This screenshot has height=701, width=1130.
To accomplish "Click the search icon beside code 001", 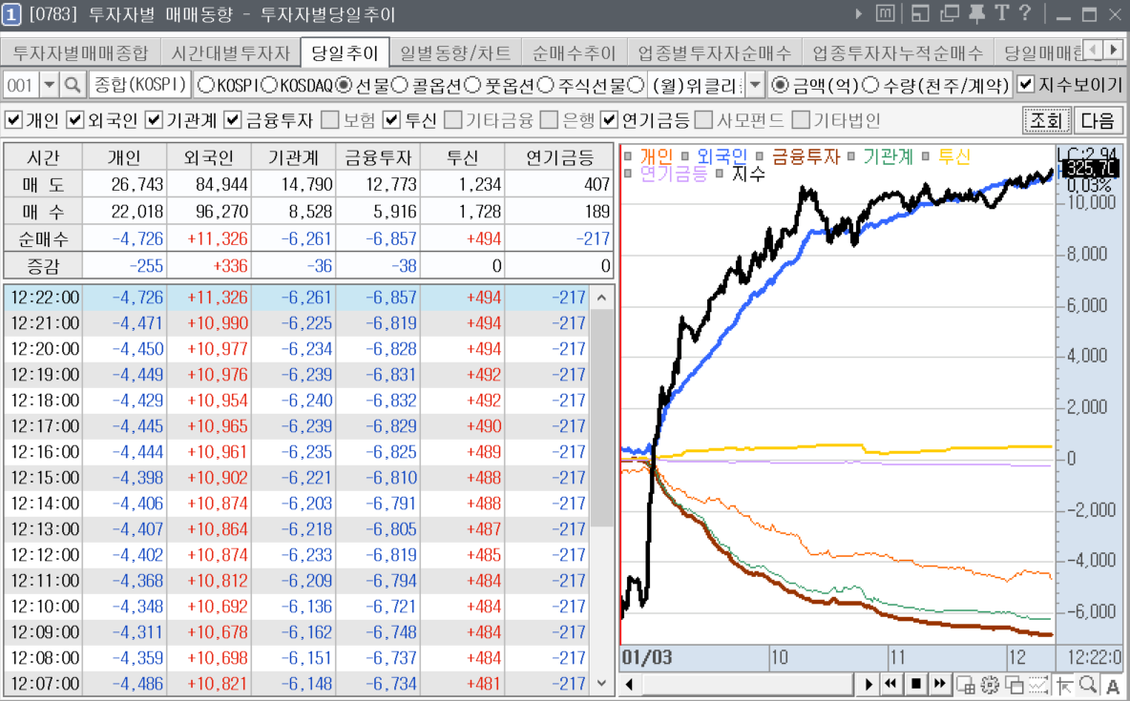I will pos(73,85).
